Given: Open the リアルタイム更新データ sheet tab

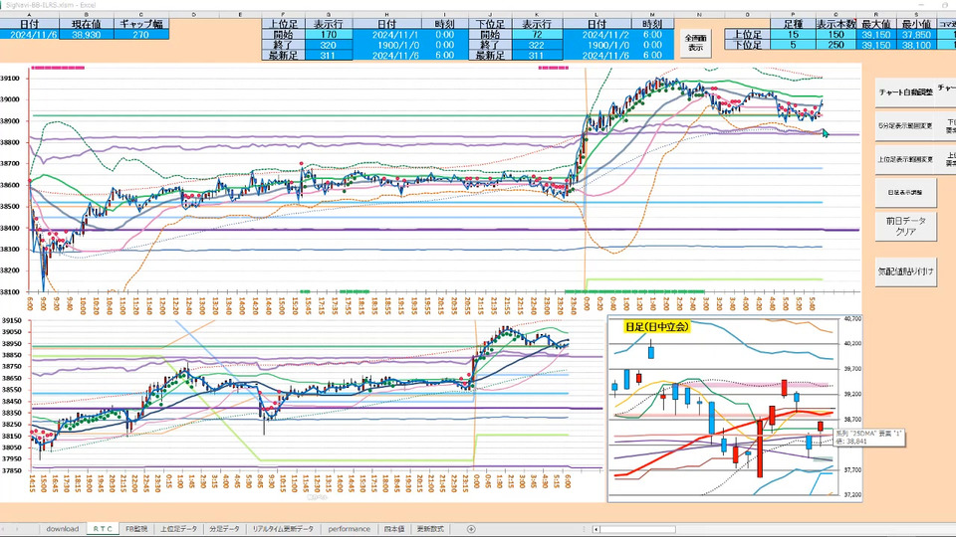Looking at the screenshot, I should [283, 529].
